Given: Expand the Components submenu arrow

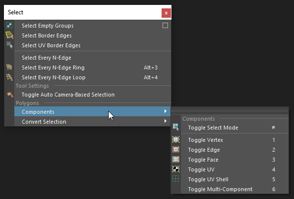Looking at the screenshot, I should tap(166, 111).
